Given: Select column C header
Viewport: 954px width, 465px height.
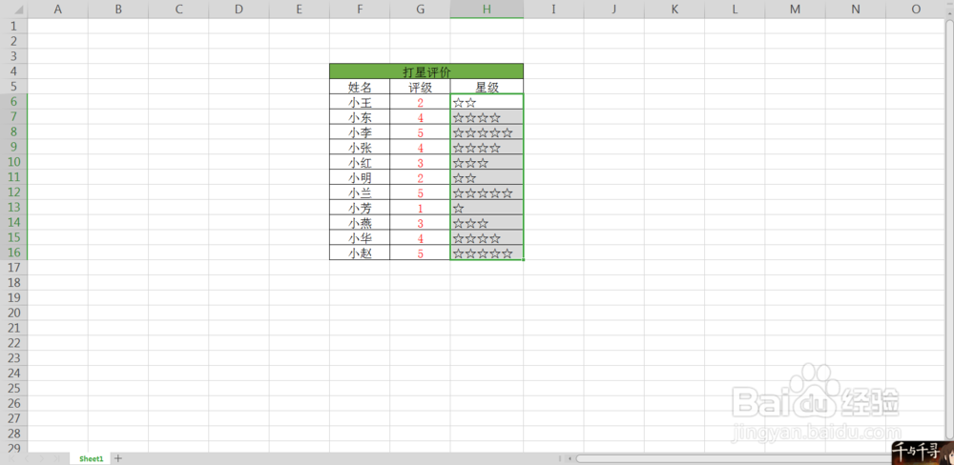Looking at the screenshot, I should (x=178, y=10).
